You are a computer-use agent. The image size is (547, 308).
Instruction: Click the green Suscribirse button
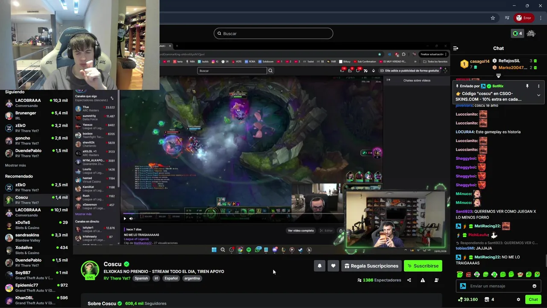point(423,266)
